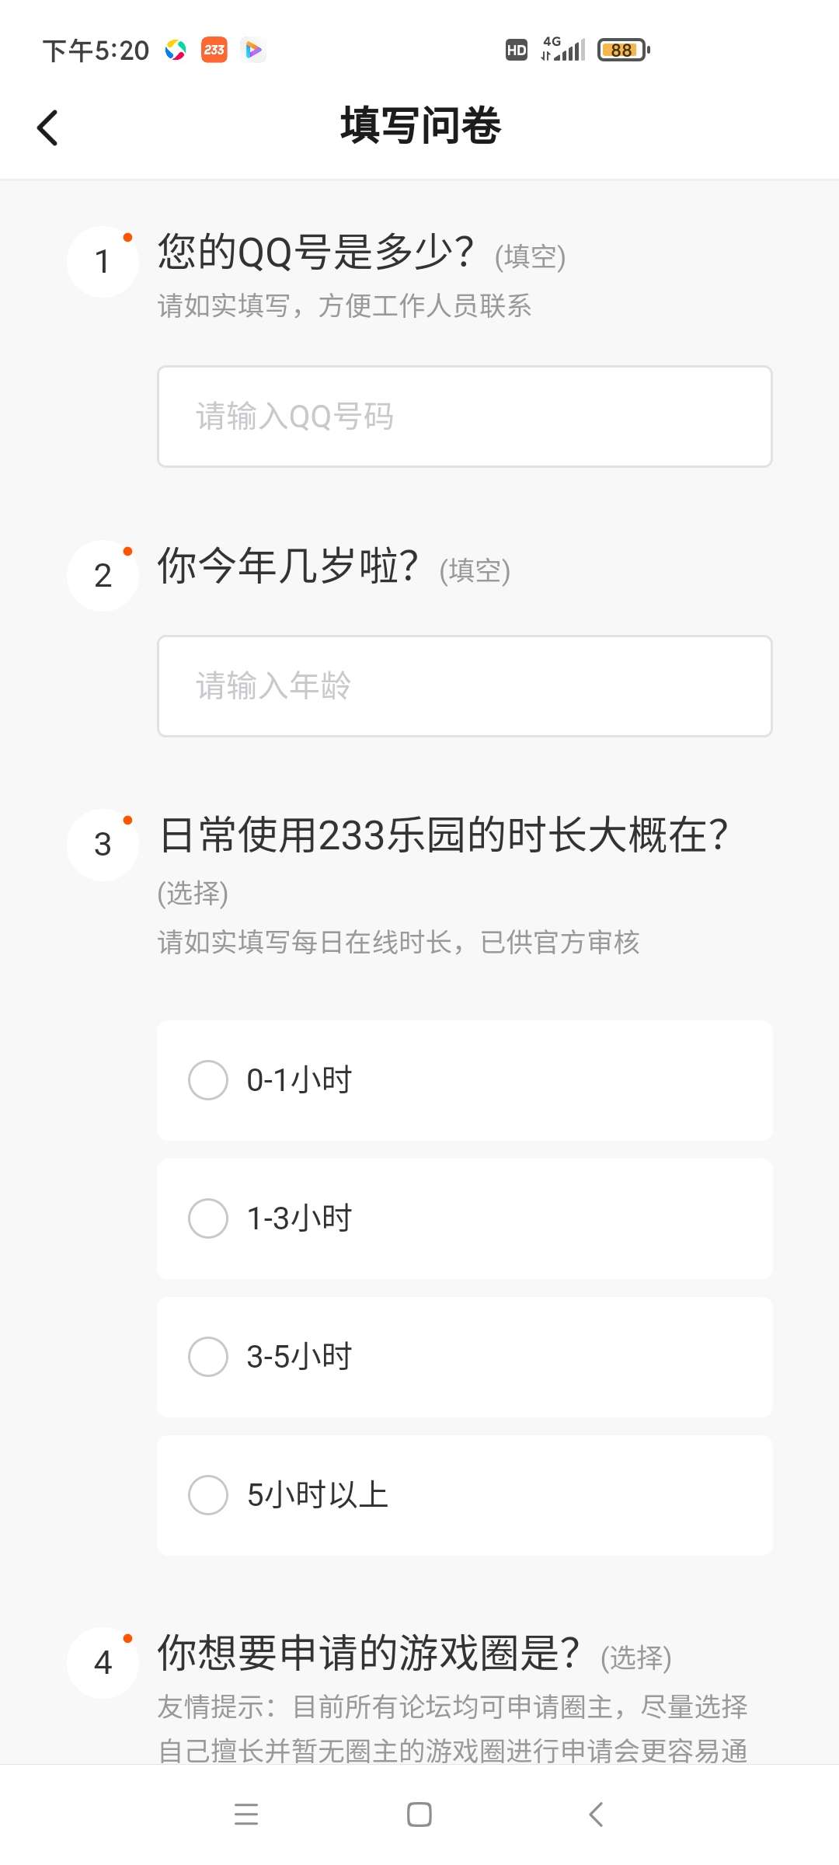The width and height of the screenshot is (839, 1865).
Task: Tap the 填写问卷 page title
Action: pyautogui.click(x=420, y=126)
